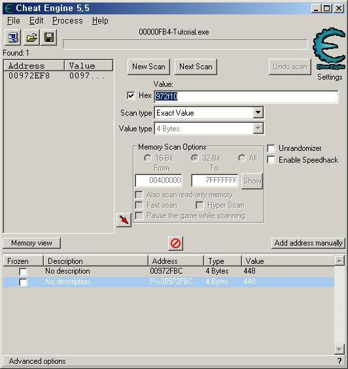Click value 448 in first table row
Image resolution: width=348 pixels, height=369 pixels.
click(x=249, y=271)
